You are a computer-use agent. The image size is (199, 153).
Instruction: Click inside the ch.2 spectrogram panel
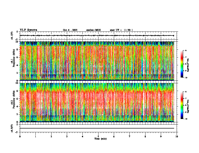click(x=97, y=102)
